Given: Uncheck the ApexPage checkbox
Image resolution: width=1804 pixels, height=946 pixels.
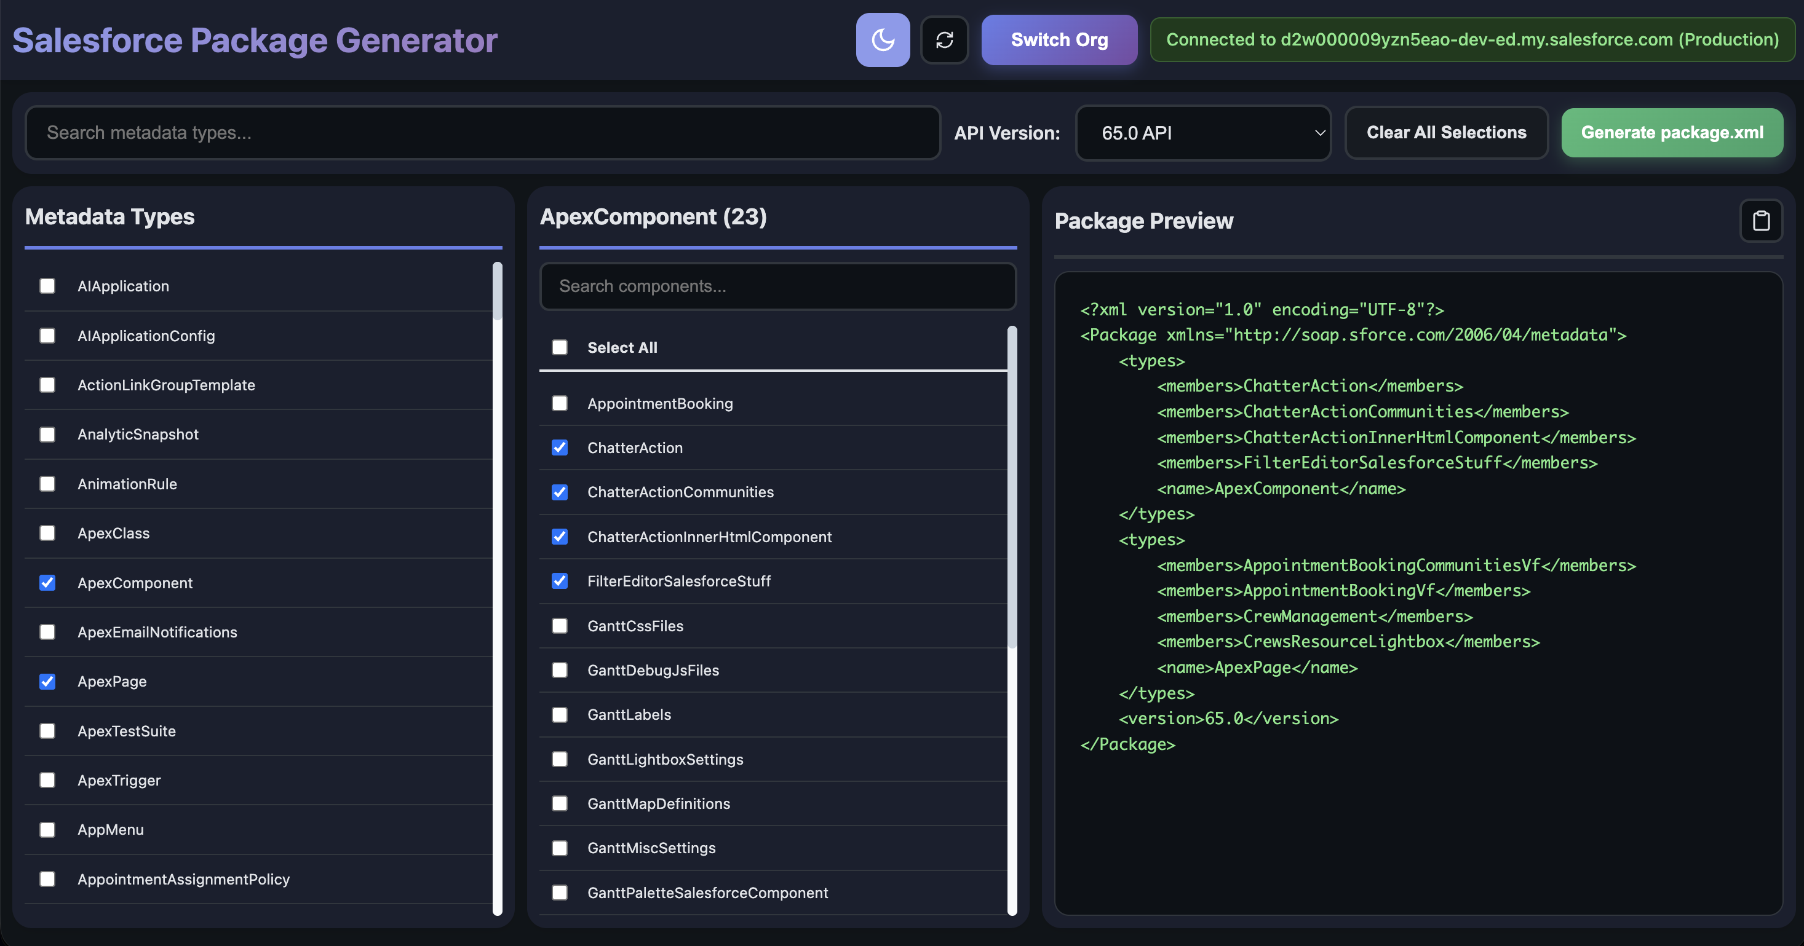Looking at the screenshot, I should [x=47, y=682].
